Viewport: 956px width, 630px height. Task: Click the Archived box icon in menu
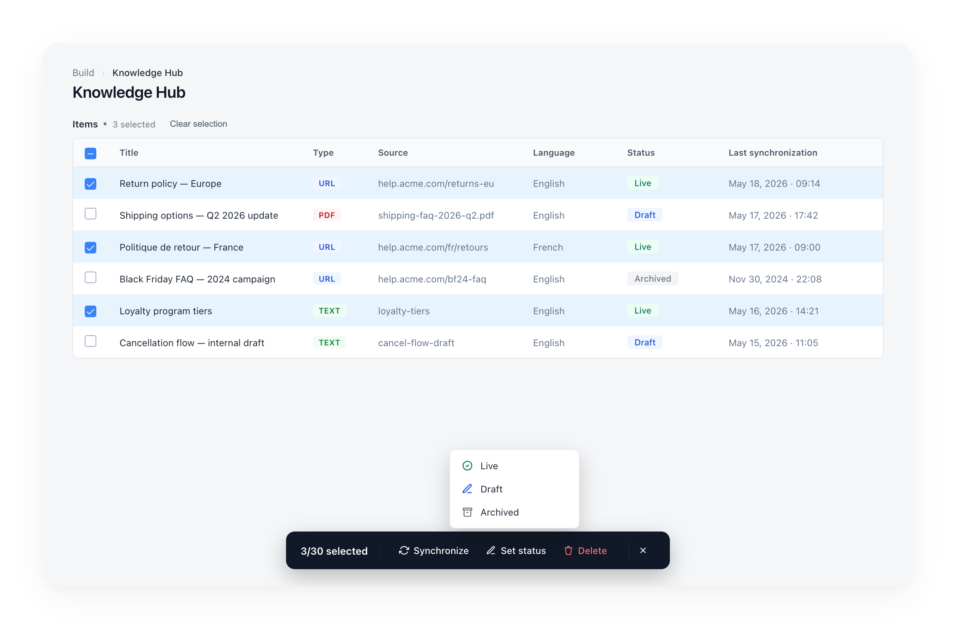467,512
